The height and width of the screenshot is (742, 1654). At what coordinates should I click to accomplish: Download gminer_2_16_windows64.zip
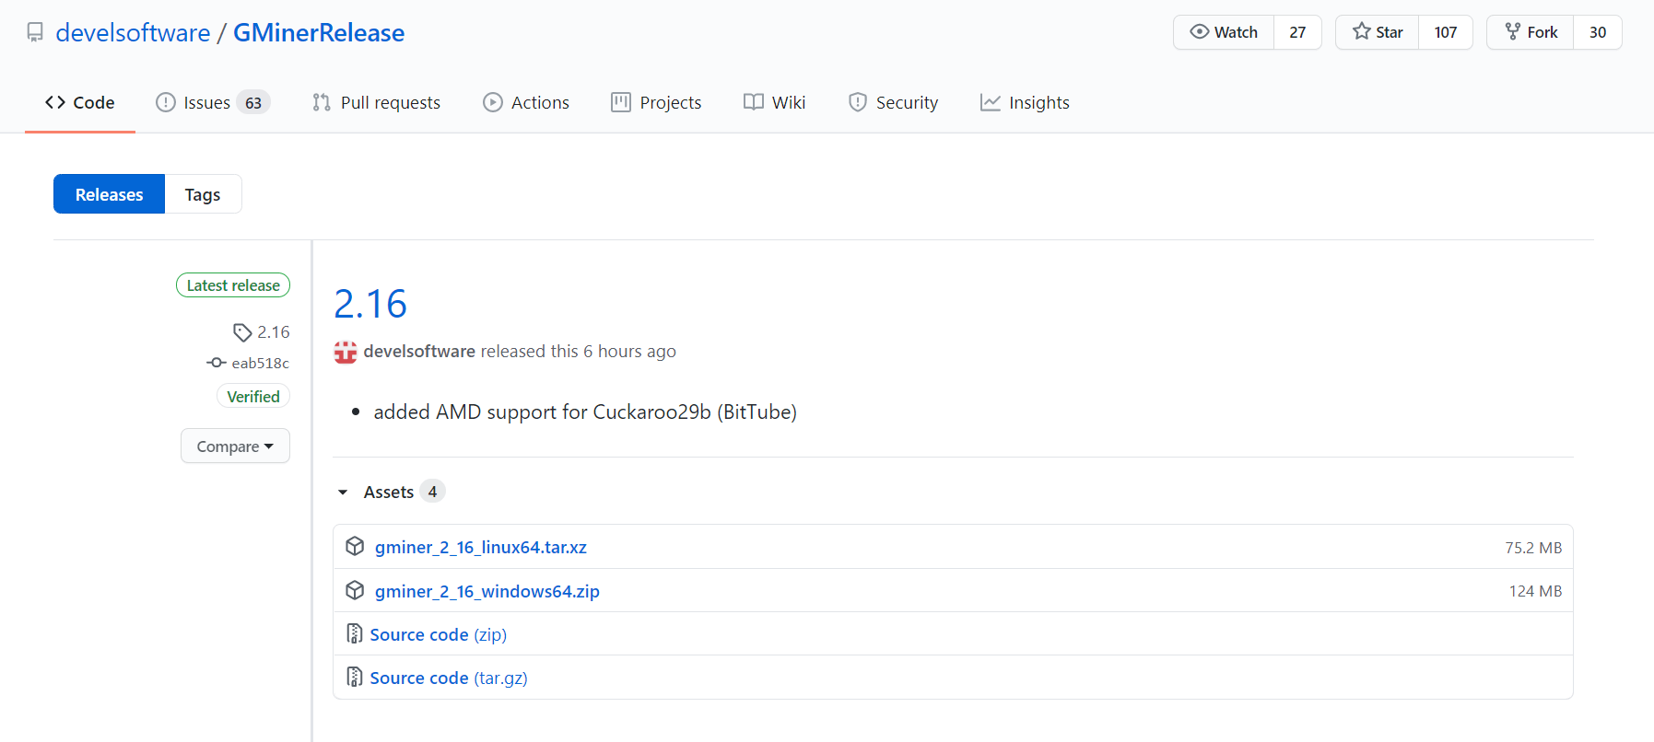(487, 591)
